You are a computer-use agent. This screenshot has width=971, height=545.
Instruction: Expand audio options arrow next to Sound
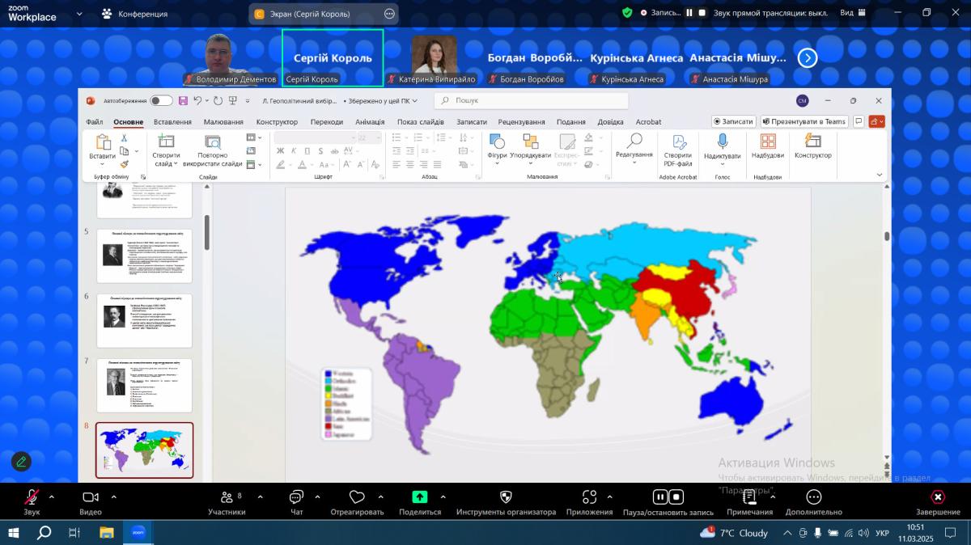tap(52, 496)
